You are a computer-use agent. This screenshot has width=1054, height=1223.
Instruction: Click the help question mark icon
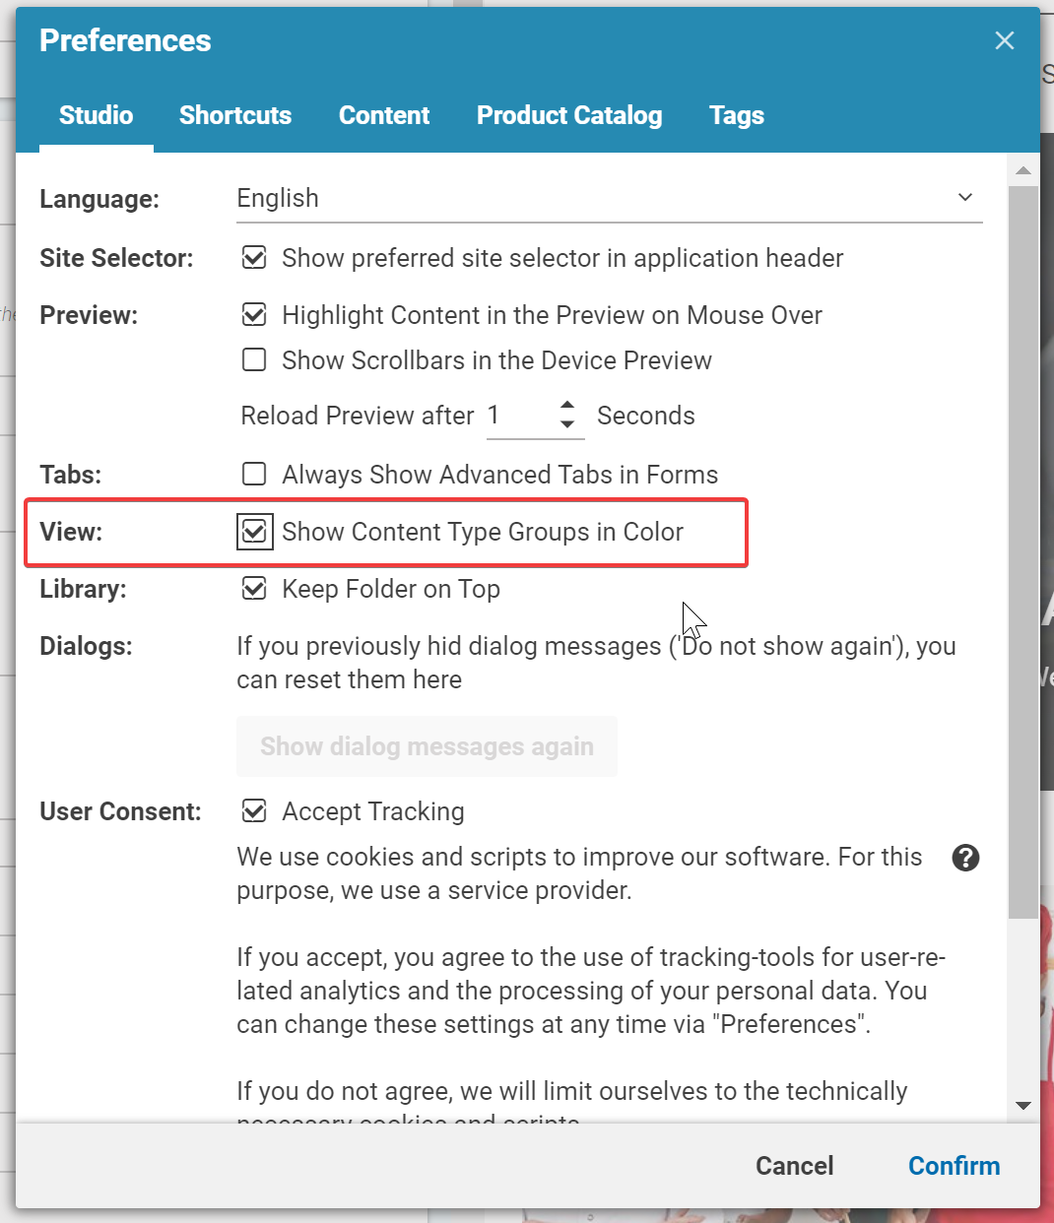coord(965,858)
